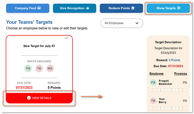Click Pragati Bawaskar's progress bar
194x114 pixels.
pos(168,90)
